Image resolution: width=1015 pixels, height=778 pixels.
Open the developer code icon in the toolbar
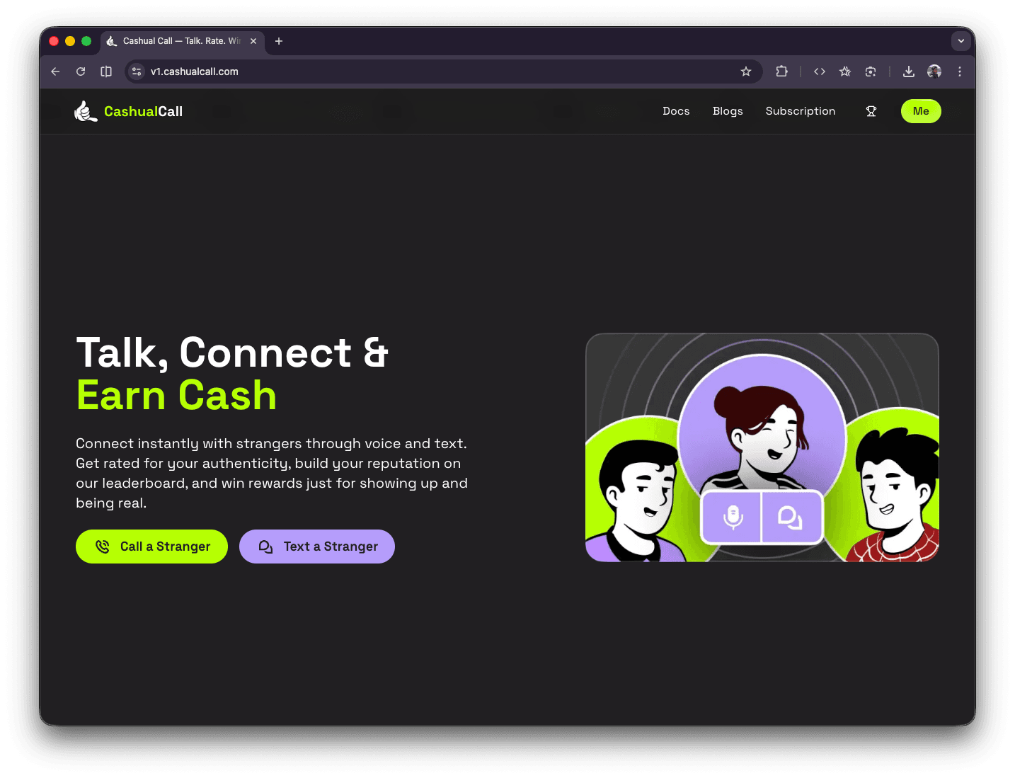click(819, 71)
